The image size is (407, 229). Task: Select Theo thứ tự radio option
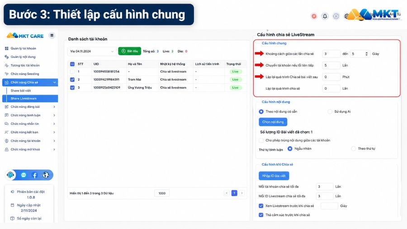(353, 149)
